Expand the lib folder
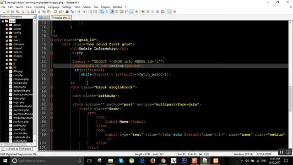The height and width of the screenshot is (165, 293). coord(6,68)
